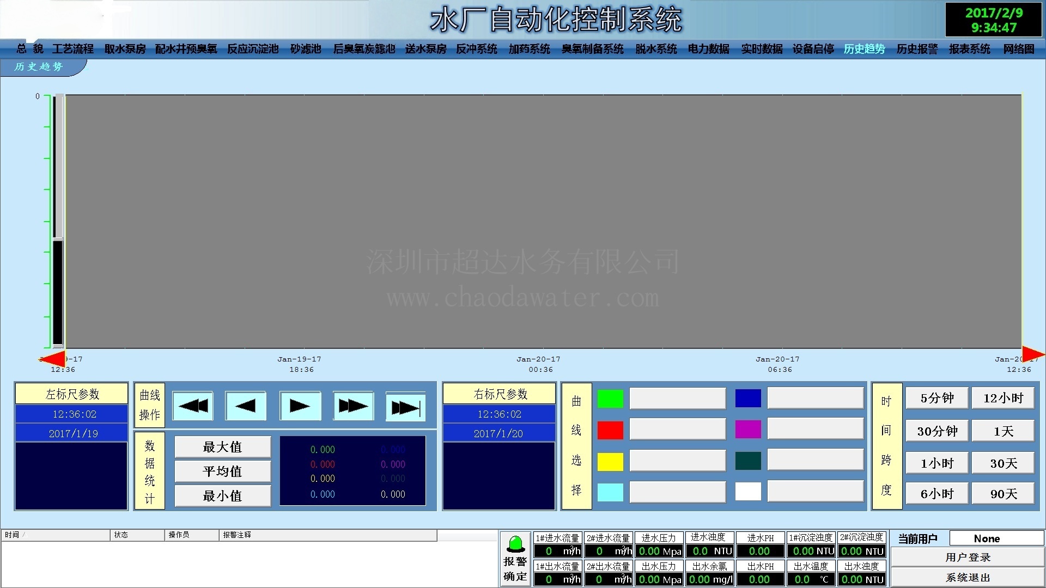
Task: Set time span to 1小时
Action: [937, 463]
